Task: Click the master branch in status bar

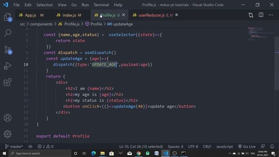Action: (x=14, y=147)
